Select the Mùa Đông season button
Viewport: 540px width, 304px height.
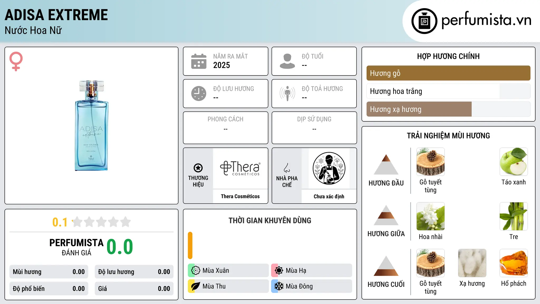coord(311,286)
